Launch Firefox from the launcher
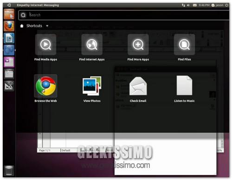Screen dimensions: 232x180 9,26
